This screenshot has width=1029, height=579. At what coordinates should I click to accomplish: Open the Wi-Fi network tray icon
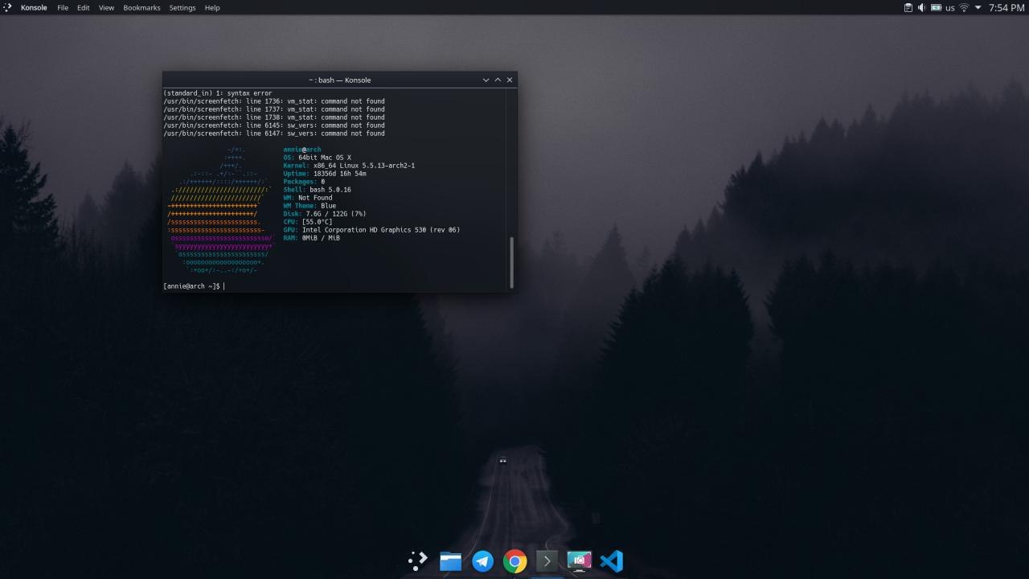(x=964, y=7)
